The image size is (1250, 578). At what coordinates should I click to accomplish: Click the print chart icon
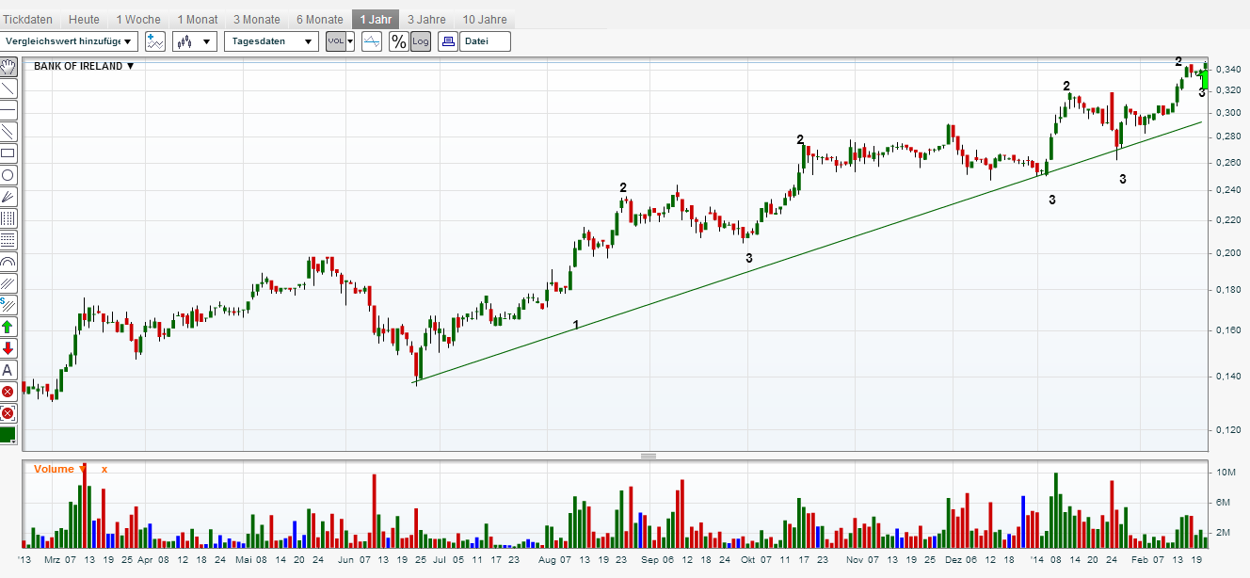448,41
